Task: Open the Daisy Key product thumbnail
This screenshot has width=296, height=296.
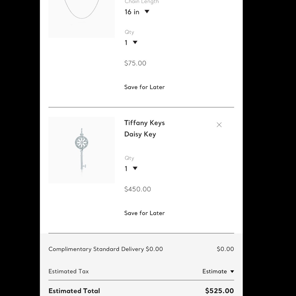Action: coord(82,150)
